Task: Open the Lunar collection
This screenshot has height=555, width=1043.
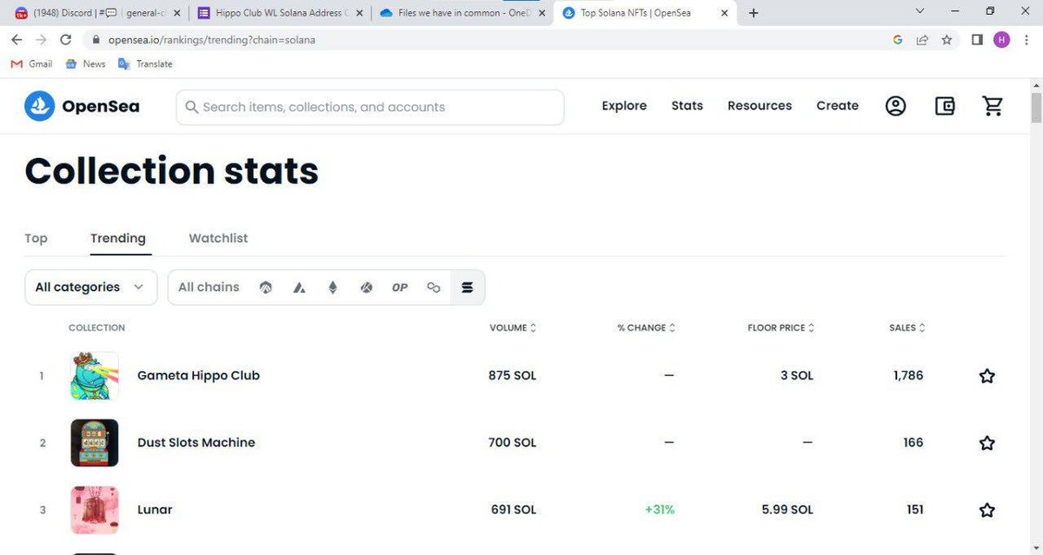Action: 155,510
